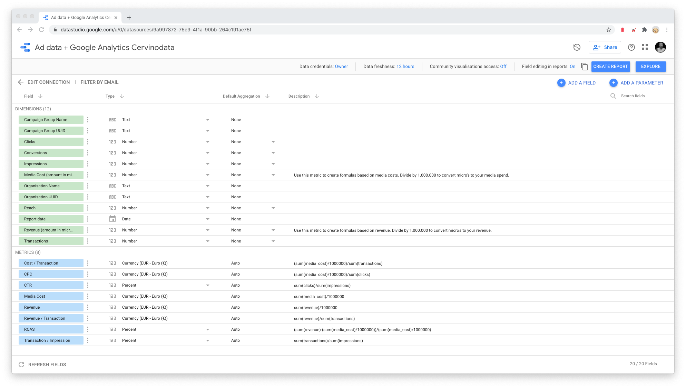This screenshot has height=388, width=686.
Task: Open the version history clock icon
Action: coord(577,47)
